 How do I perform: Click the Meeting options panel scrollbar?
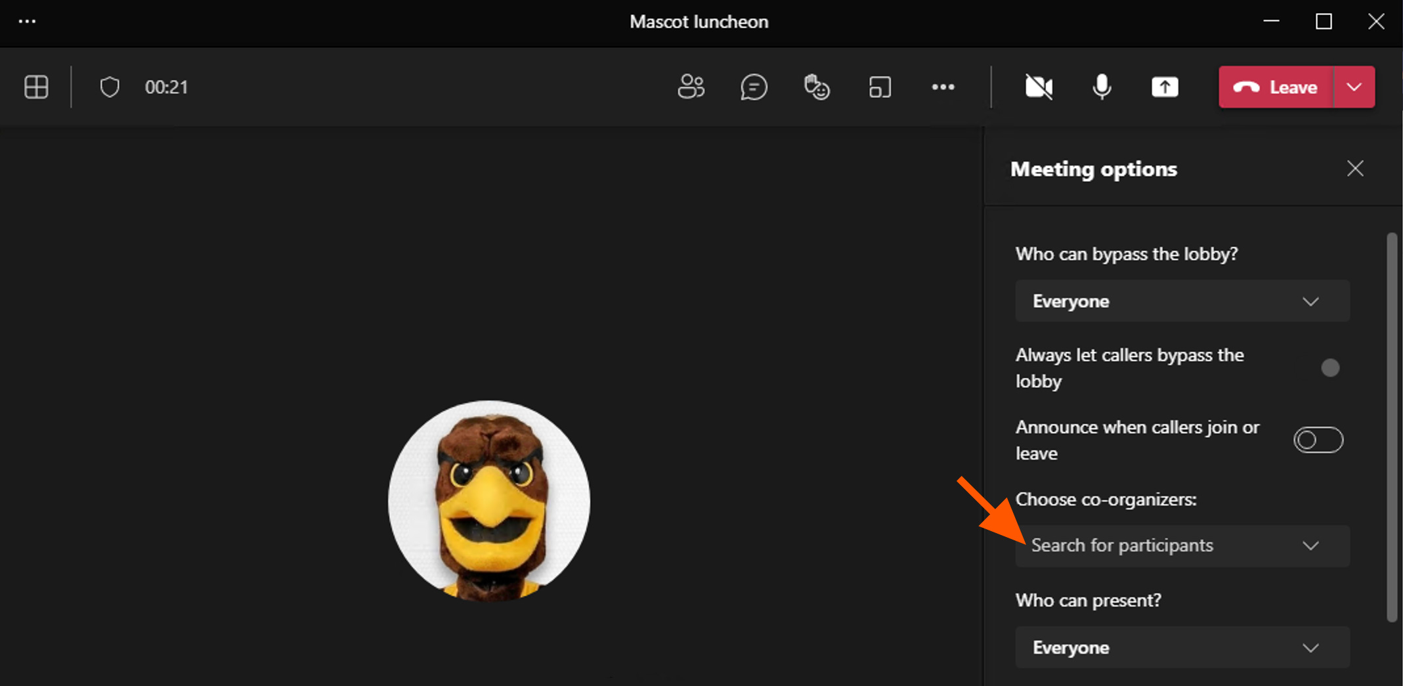[1391, 427]
